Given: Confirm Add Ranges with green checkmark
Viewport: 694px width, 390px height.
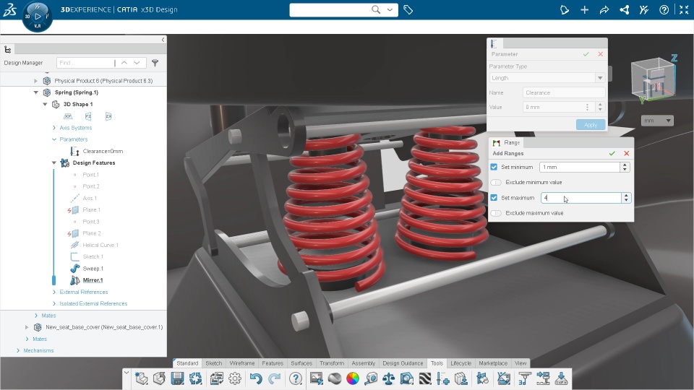Looking at the screenshot, I should point(612,153).
